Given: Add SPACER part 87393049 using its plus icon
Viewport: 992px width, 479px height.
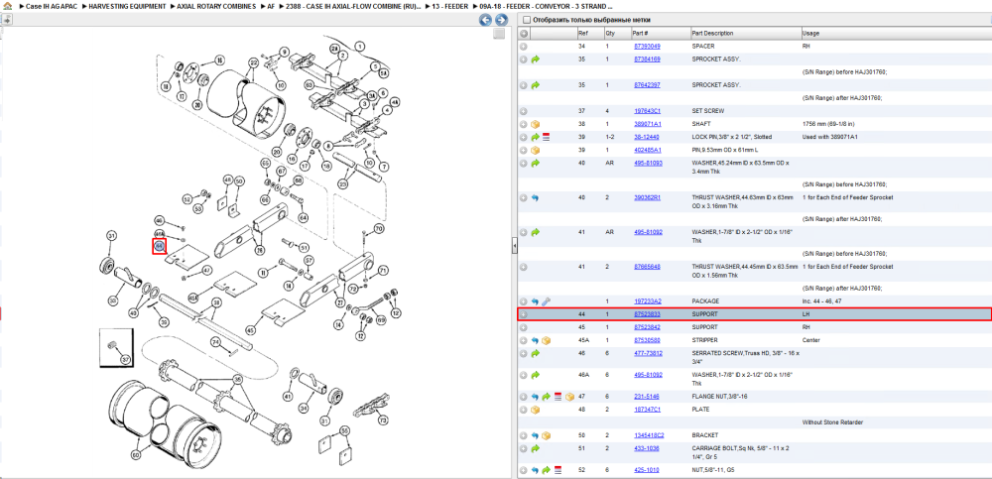Looking at the screenshot, I should click(523, 47).
